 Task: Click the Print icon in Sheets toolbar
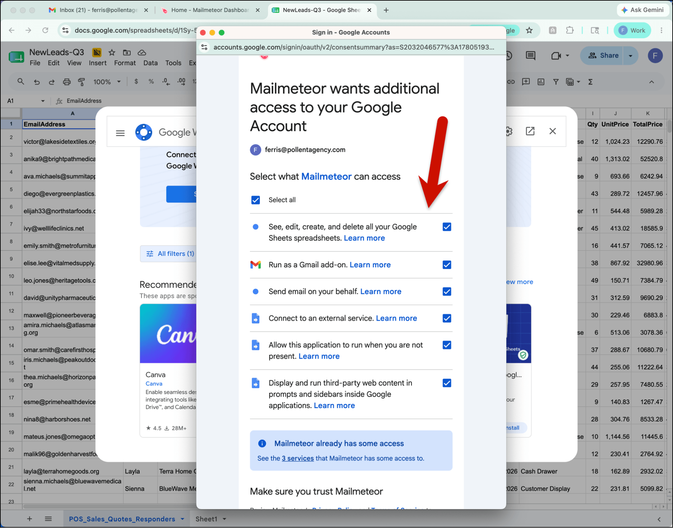[x=67, y=82]
